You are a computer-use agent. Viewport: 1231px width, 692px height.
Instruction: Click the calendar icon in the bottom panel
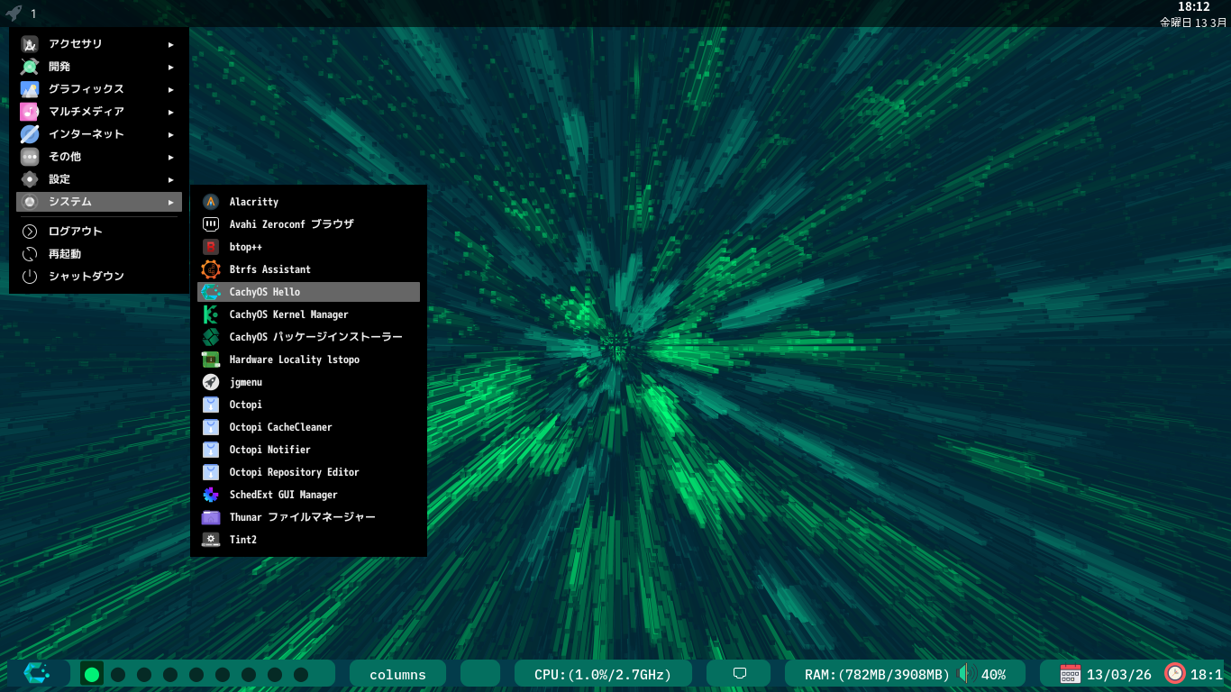pyautogui.click(x=1071, y=673)
